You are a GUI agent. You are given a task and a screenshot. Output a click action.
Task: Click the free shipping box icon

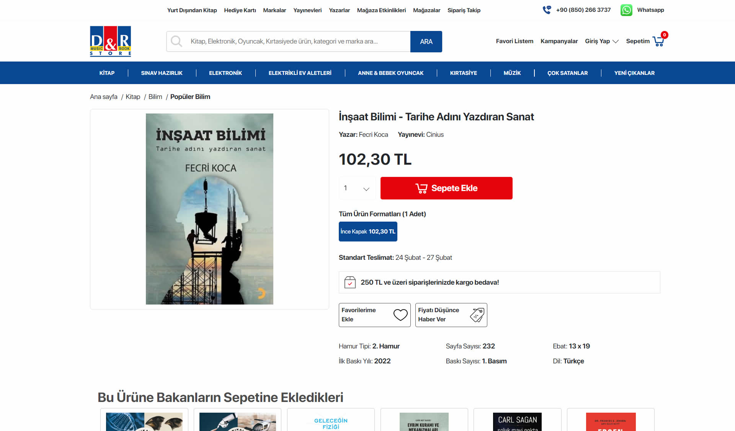(x=350, y=282)
